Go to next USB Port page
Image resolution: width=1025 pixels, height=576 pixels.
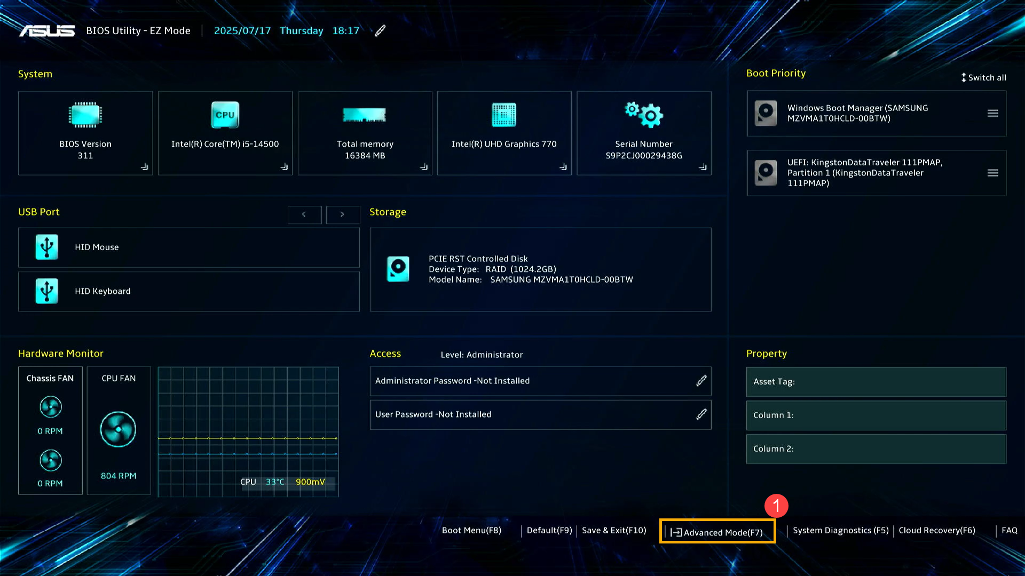(343, 214)
